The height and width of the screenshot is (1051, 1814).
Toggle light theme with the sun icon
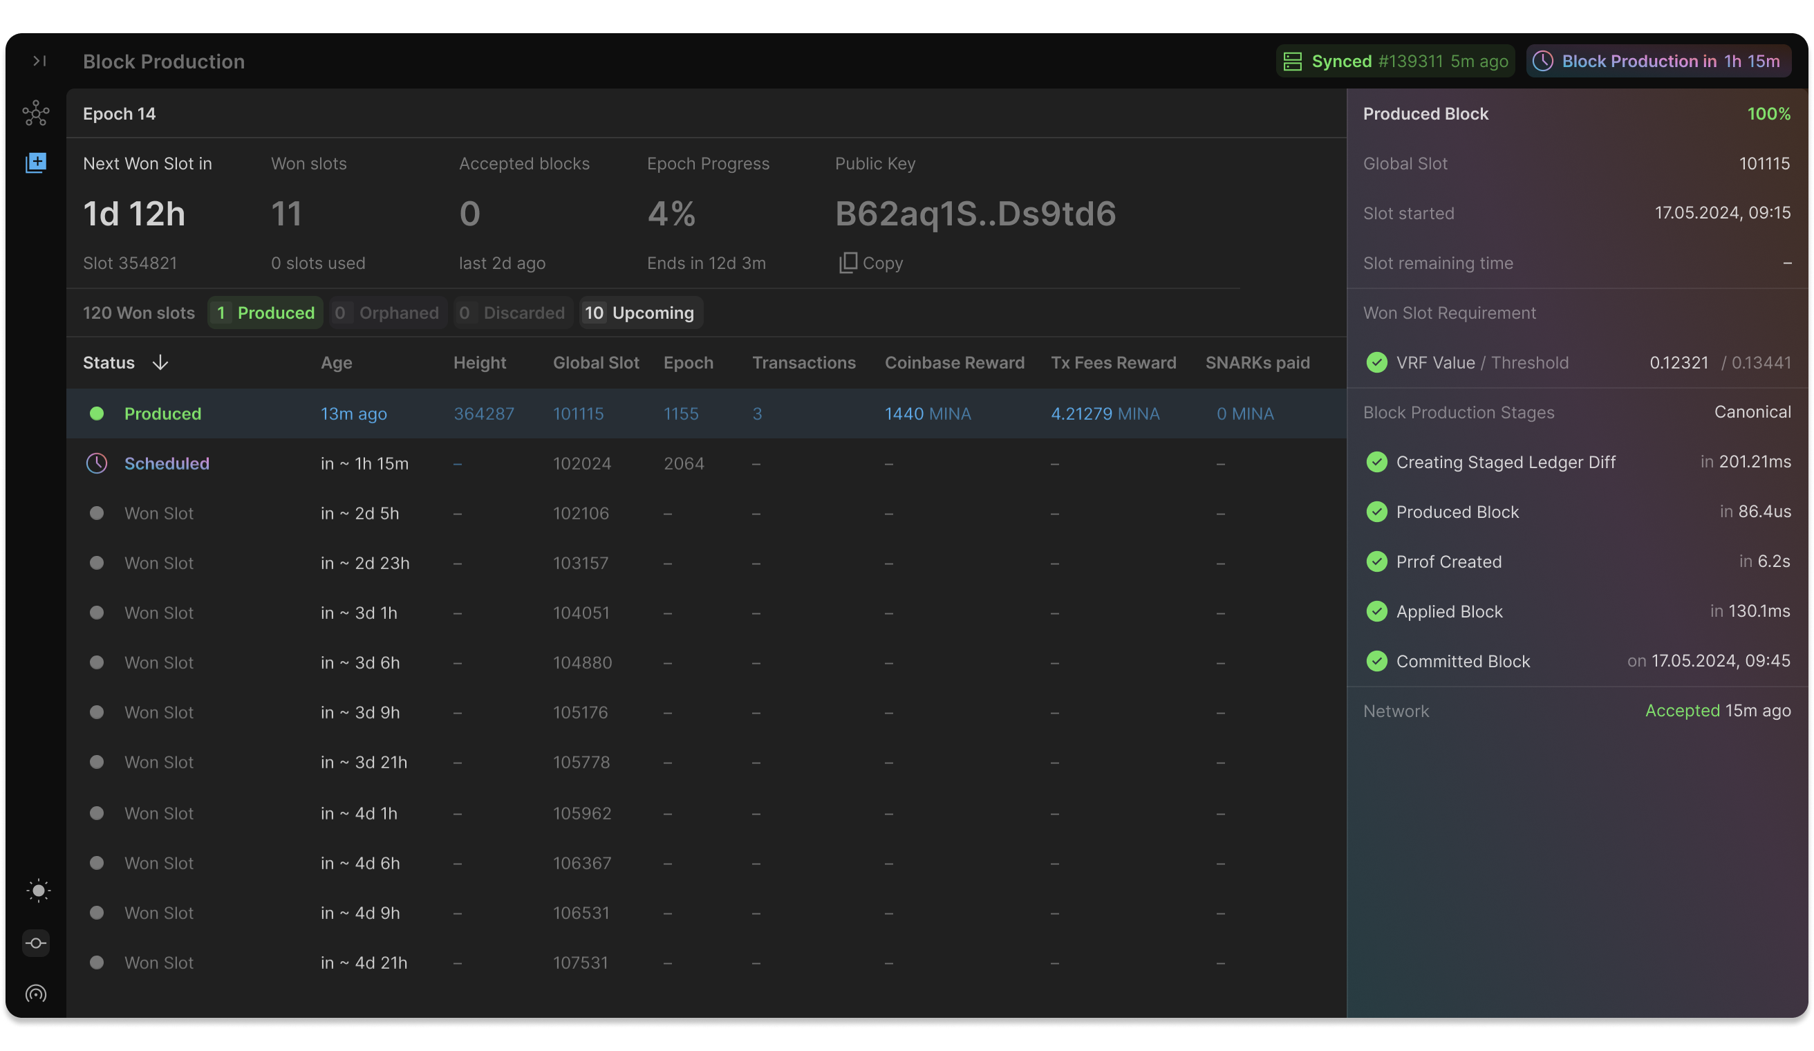(38, 891)
